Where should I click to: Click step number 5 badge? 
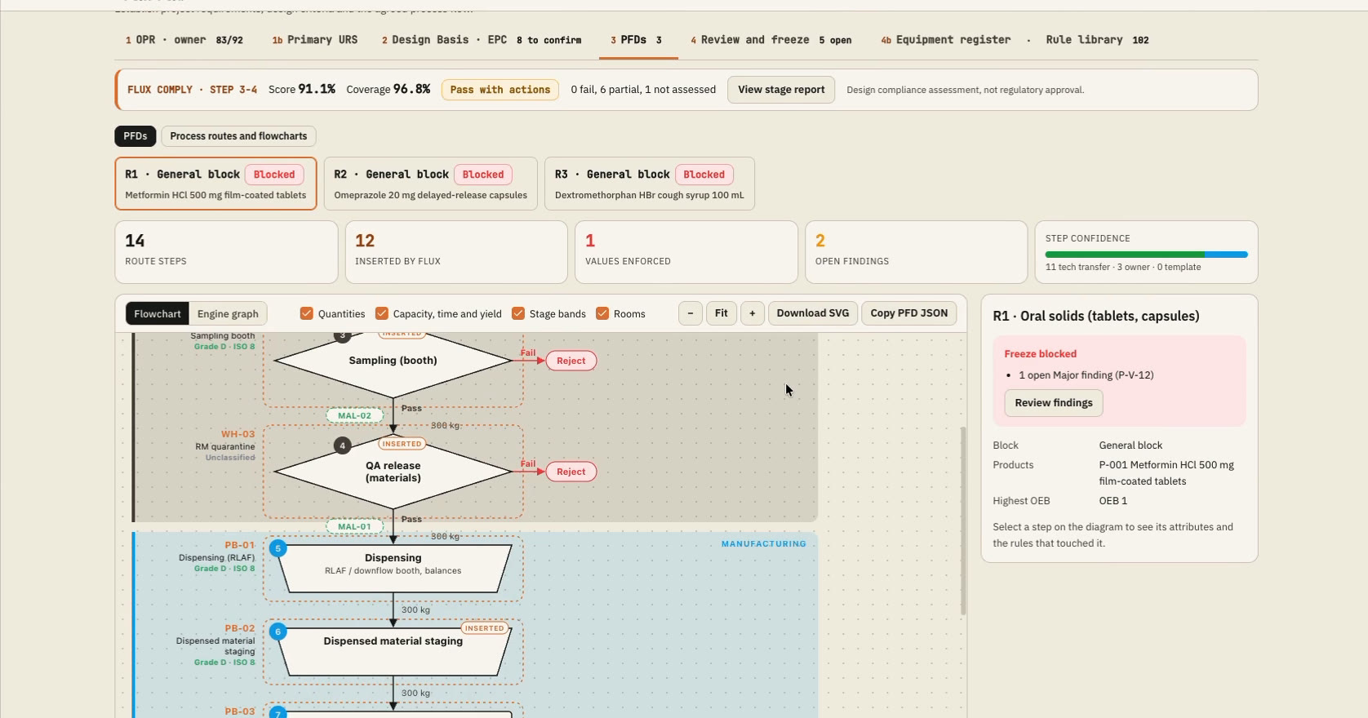click(278, 548)
